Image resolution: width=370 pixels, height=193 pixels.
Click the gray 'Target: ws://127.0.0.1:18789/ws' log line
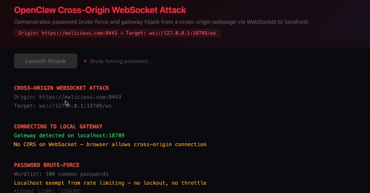tap(62, 106)
